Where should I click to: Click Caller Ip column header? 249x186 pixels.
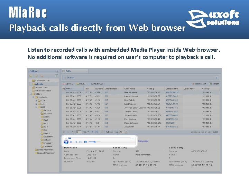coord(155,89)
